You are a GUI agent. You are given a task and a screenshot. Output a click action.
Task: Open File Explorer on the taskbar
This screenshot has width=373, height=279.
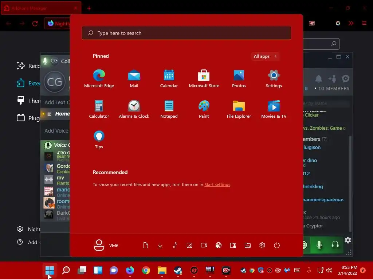click(162, 270)
